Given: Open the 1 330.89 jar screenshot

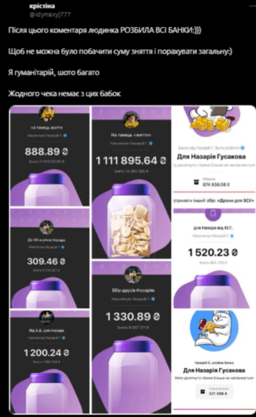Looking at the screenshot, I should (131, 337).
